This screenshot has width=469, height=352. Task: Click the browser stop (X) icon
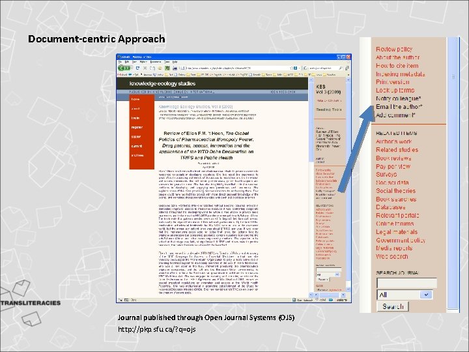[145, 68]
